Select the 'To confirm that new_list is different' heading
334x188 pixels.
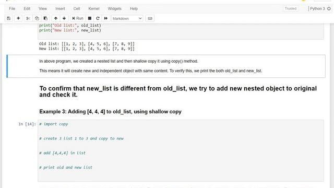click(178, 92)
